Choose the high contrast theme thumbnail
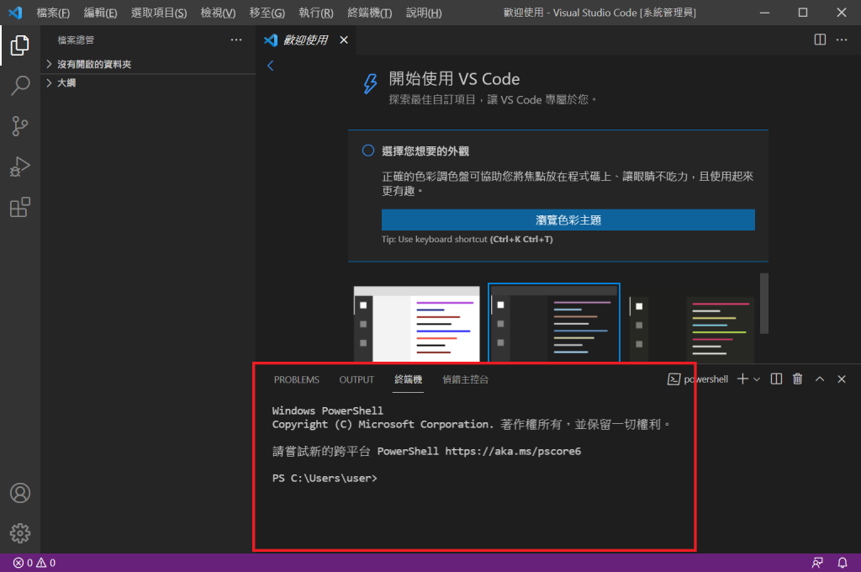Image resolution: width=861 pixels, height=572 pixels. (692, 329)
